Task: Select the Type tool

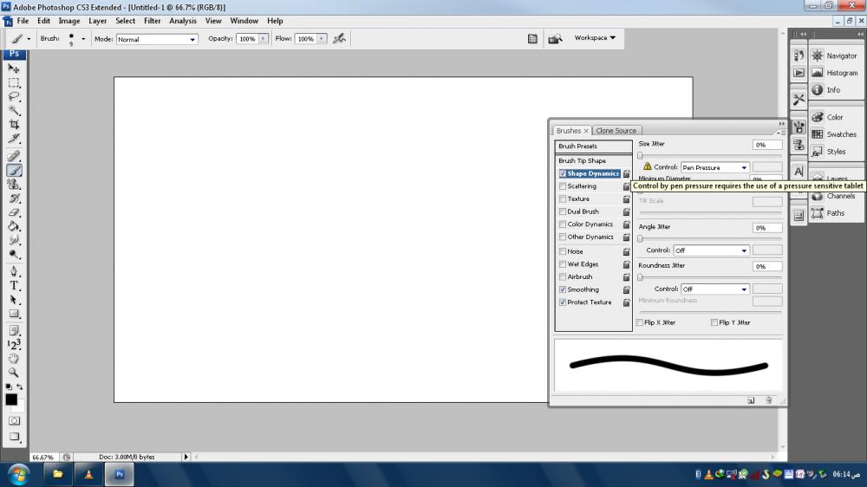Action: point(14,286)
